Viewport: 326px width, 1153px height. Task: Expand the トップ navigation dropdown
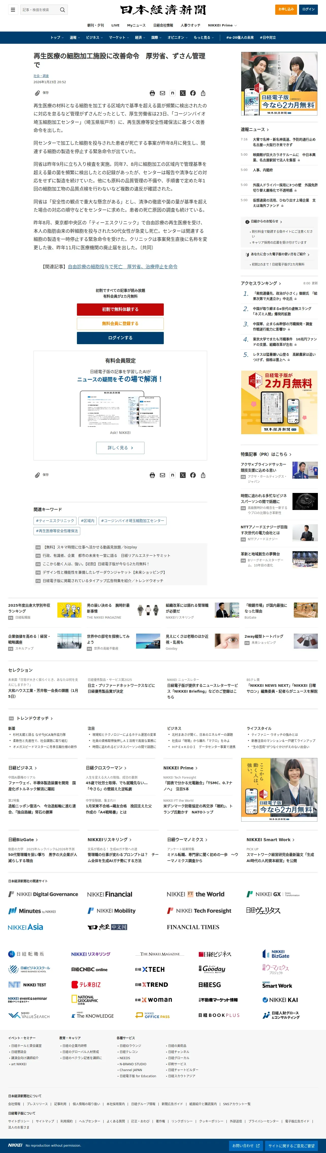[57, 38]
